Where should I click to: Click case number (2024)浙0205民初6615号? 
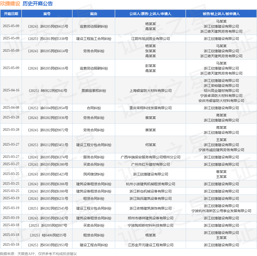48,26
